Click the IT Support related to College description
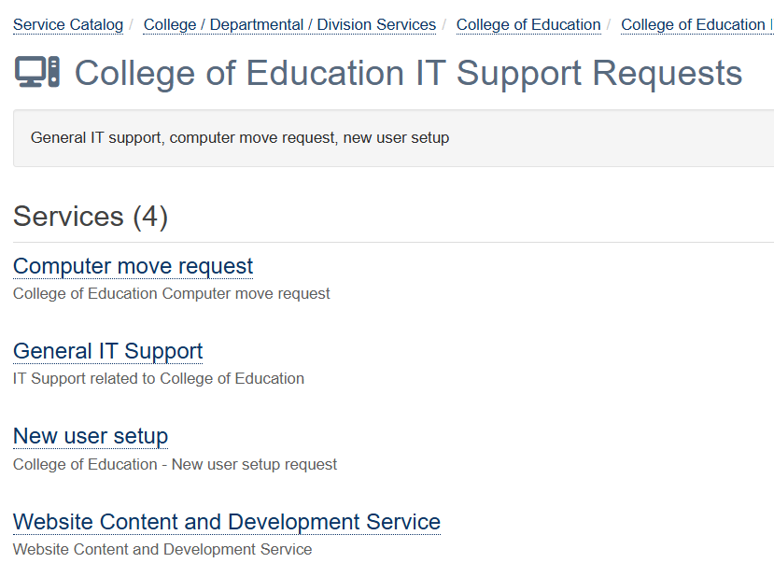This screenshot has width=774, height=577. tap(159, 379)
